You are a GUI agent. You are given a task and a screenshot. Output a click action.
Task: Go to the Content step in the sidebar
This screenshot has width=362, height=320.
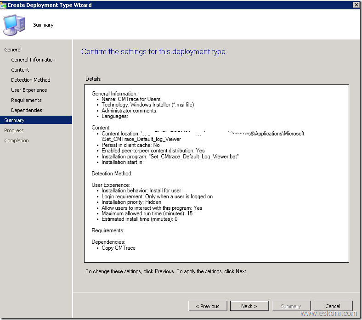click(x=20, y=70)
